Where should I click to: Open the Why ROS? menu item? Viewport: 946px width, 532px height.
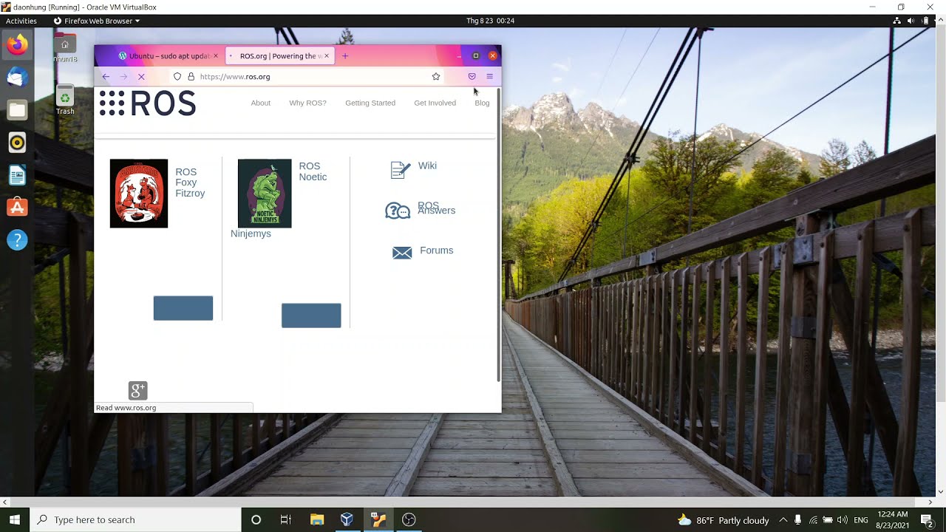[307, 103]
